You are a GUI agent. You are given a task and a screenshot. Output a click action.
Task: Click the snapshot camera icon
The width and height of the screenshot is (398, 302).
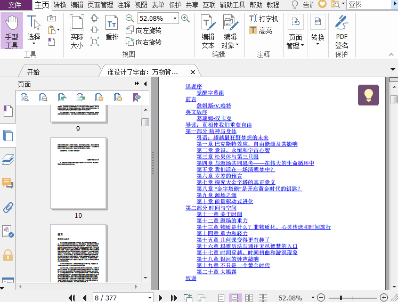(52, 18)
